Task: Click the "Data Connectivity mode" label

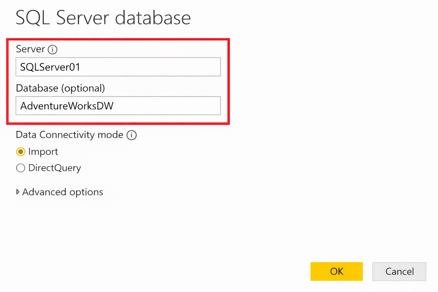Action: (x=70, y=135)
